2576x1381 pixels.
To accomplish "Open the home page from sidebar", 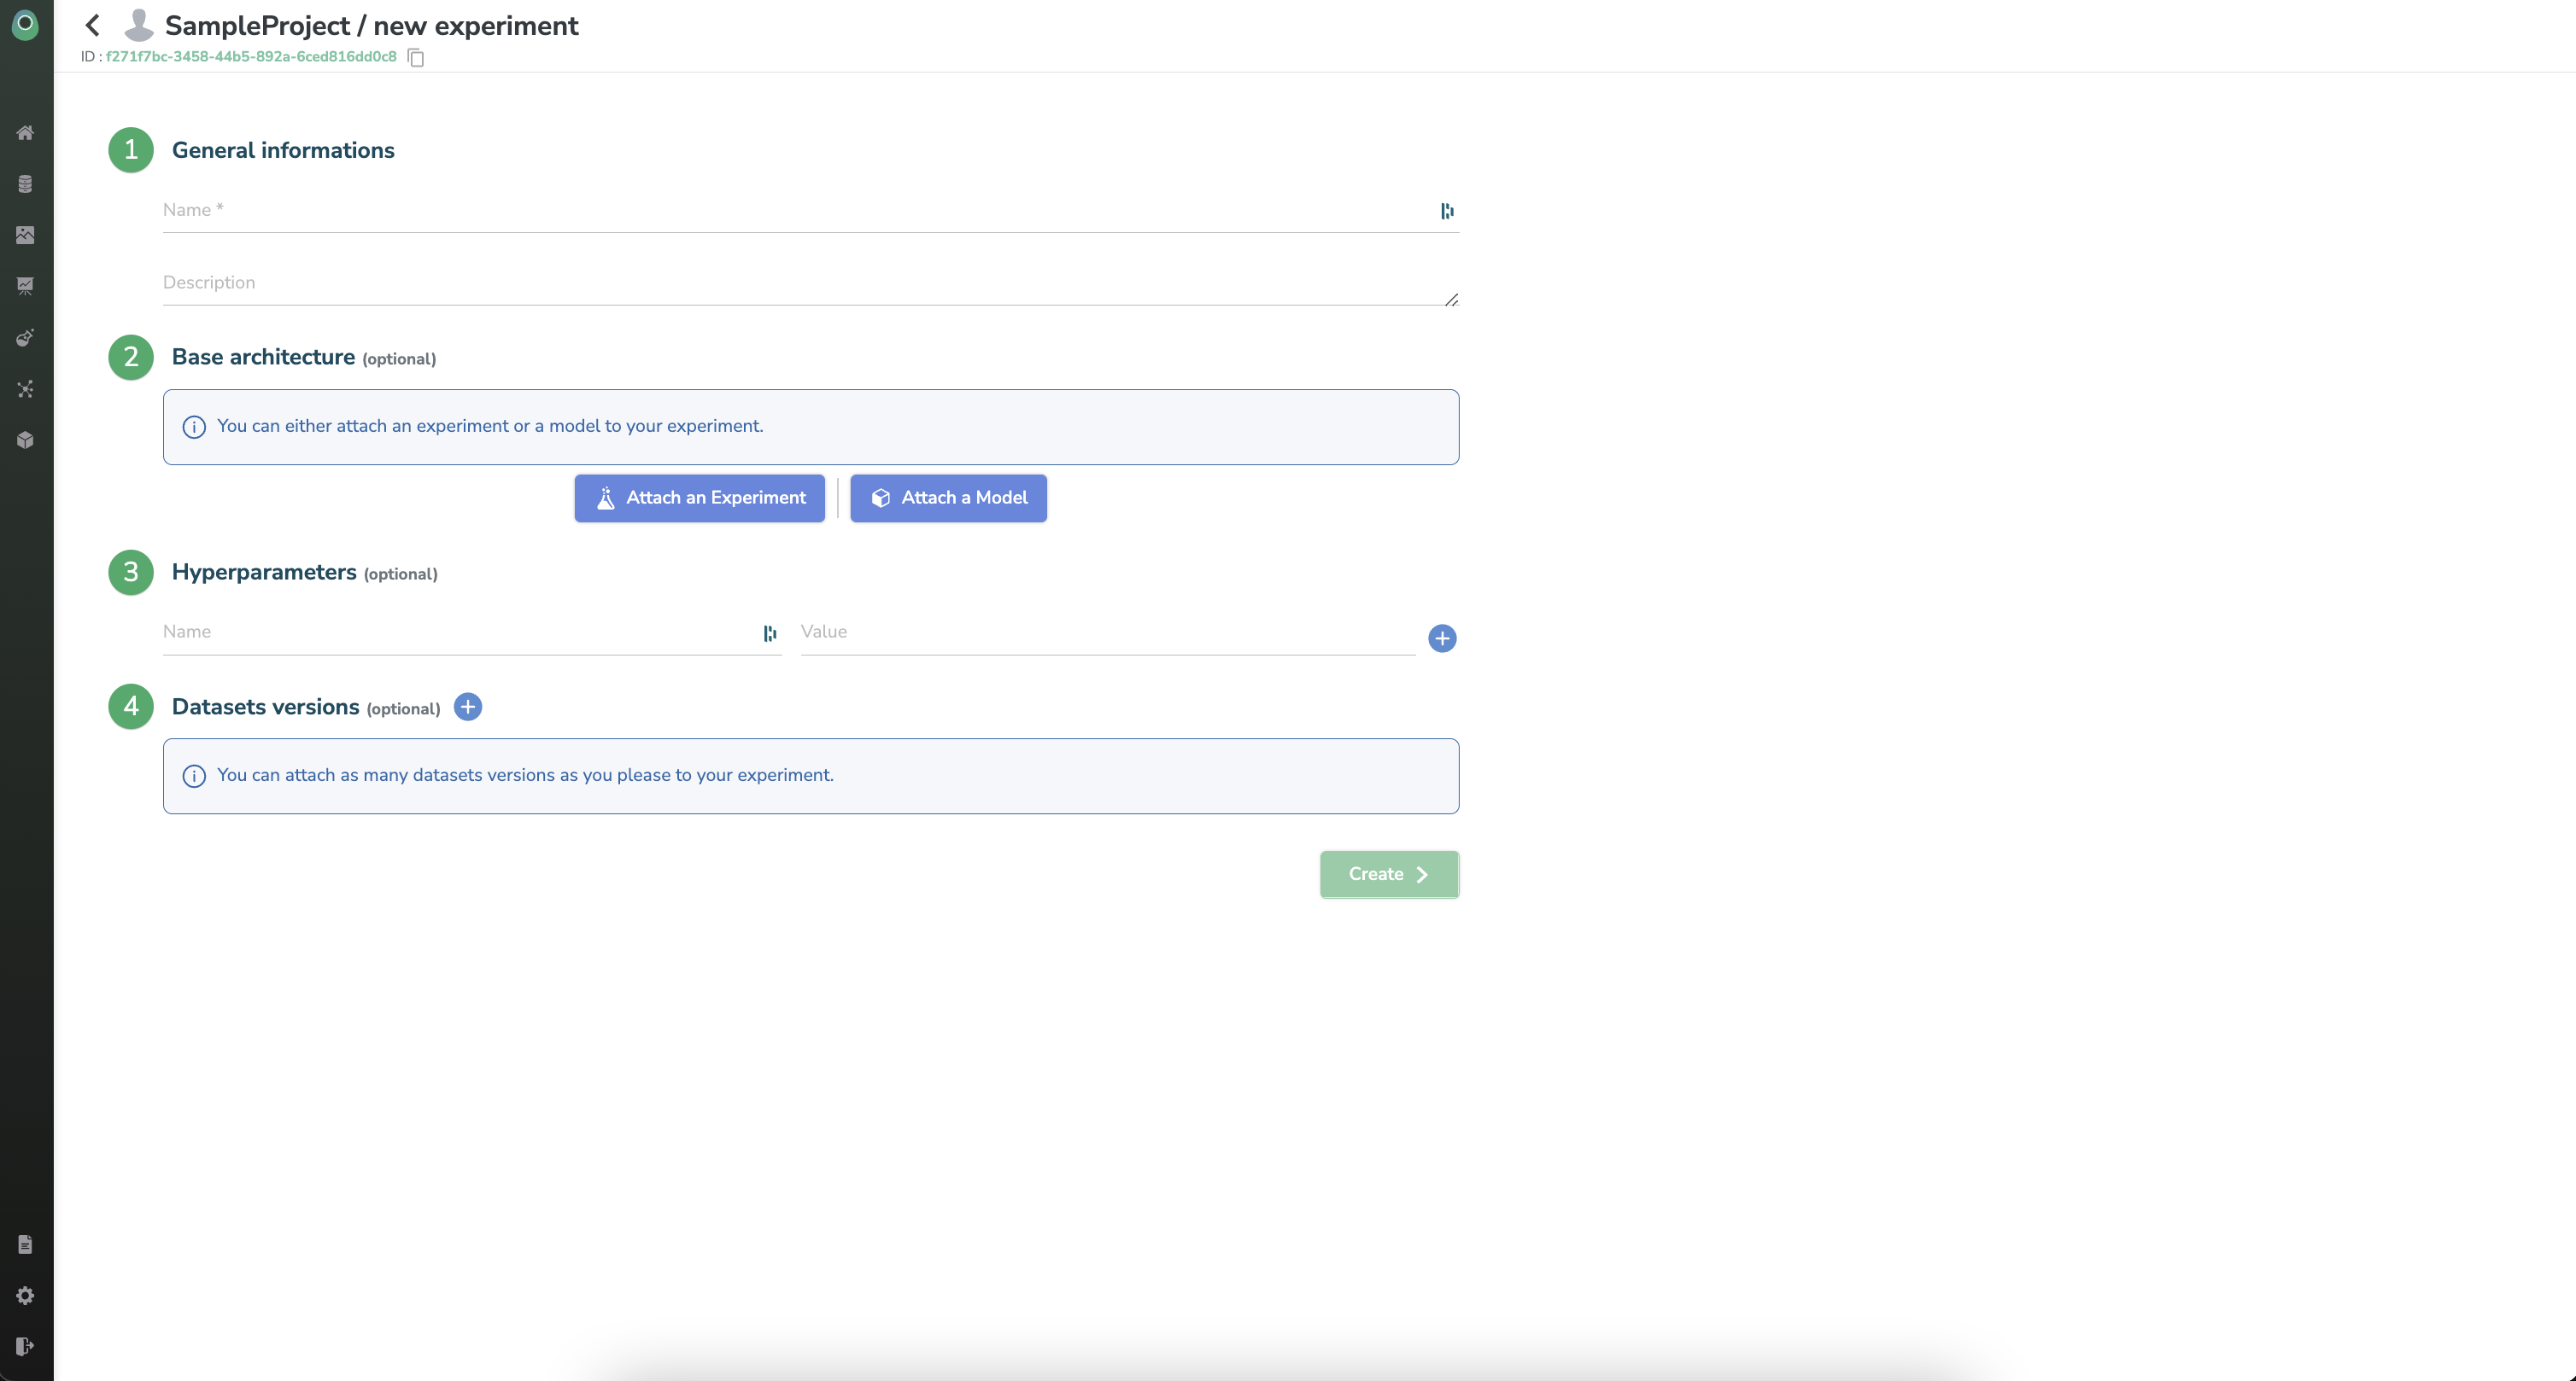I will (x=25, y=133).
